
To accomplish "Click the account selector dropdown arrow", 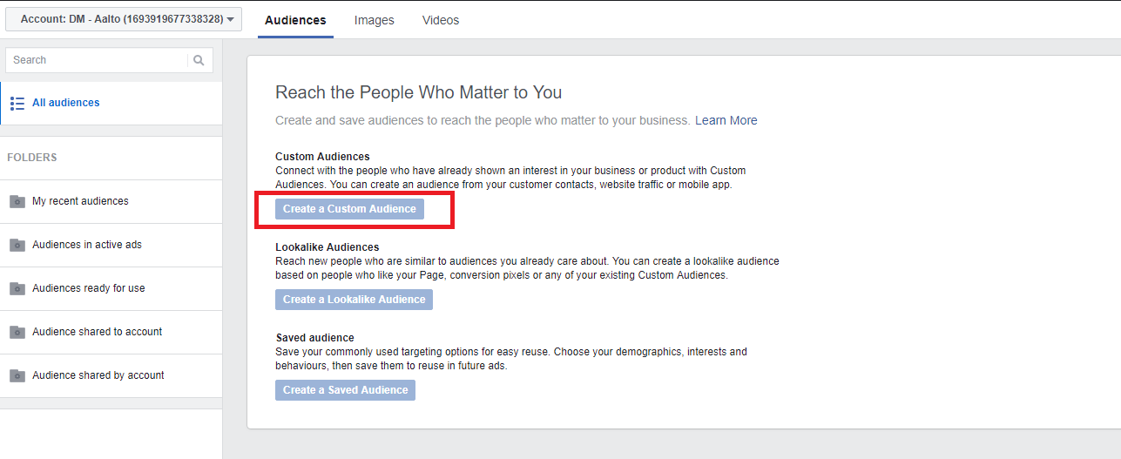I will 231,20.
